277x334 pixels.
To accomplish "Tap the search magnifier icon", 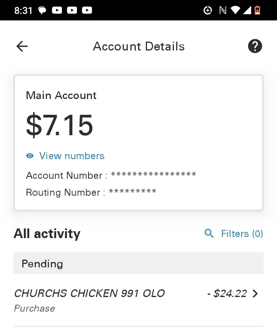I will point(209,233).
